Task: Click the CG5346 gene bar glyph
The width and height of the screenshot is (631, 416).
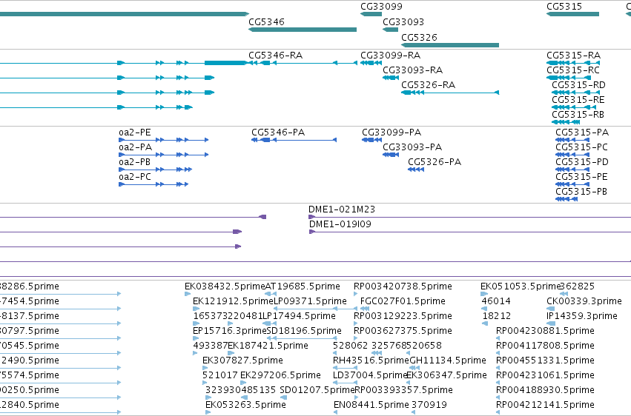Action: 303,30
